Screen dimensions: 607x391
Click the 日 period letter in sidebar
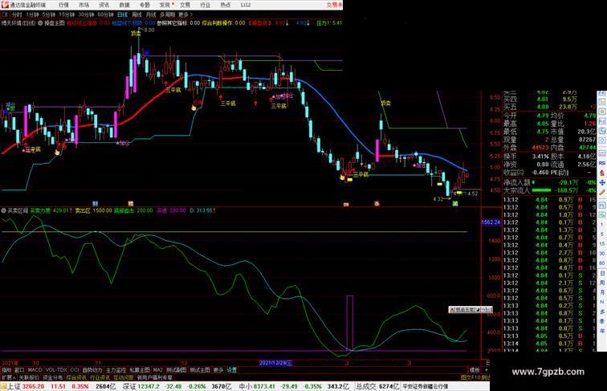602,273
